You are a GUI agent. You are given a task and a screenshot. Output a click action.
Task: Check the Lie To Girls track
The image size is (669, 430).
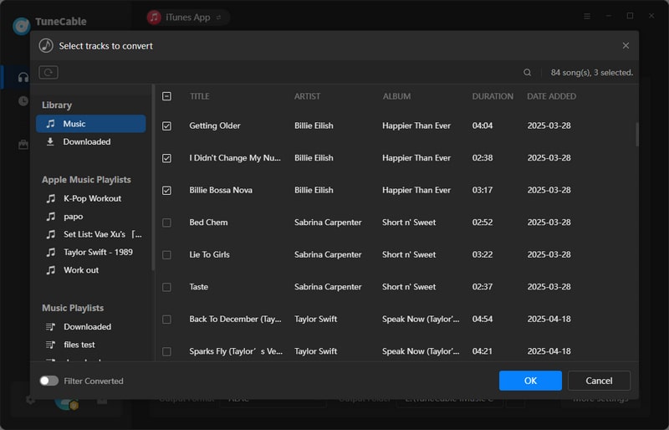(x=166, y=255)
